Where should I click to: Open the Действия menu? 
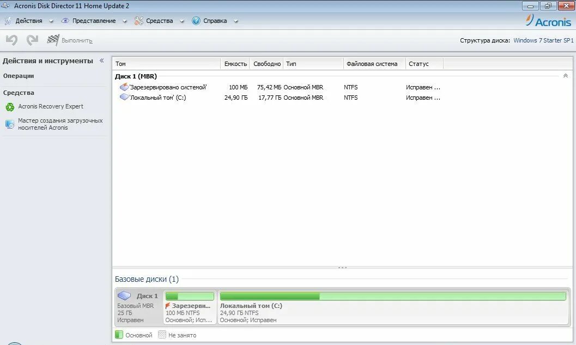click(x=29, y=21)
